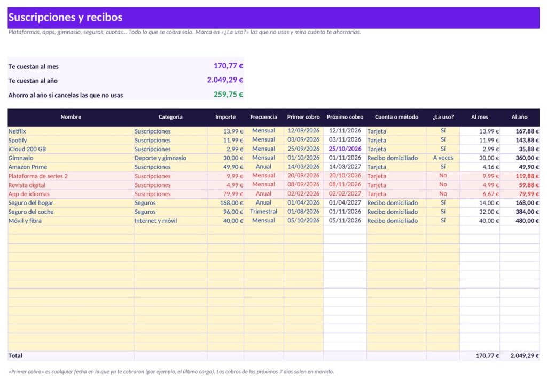The image size is (547, 382).
Task: Click the 'Importe' column header
Action: coord(225,117)
